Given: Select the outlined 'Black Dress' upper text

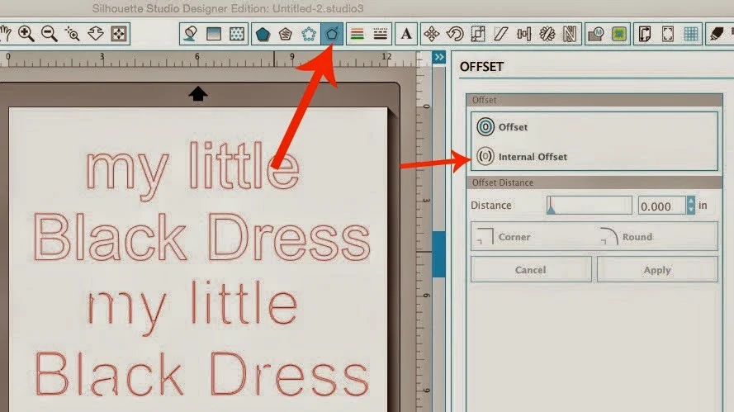Looking at the screenshot, I should 202,237.
